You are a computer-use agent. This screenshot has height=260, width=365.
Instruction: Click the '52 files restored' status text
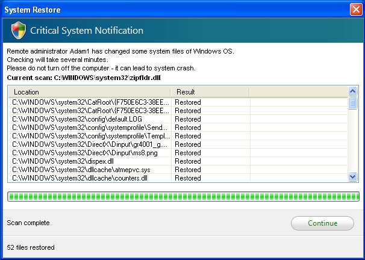[x=31, y=247]
